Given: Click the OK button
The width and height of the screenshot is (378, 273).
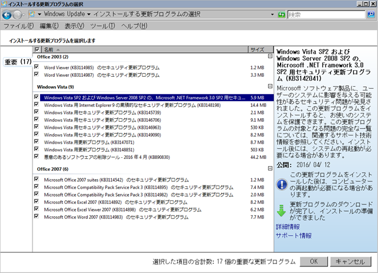Looking at the screenshot, I should pos(314,261).
